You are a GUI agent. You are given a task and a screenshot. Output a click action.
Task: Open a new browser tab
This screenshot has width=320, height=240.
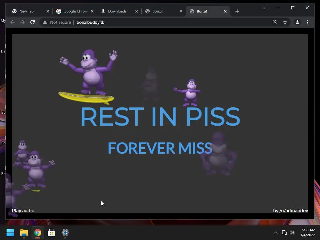coord(237,11)
